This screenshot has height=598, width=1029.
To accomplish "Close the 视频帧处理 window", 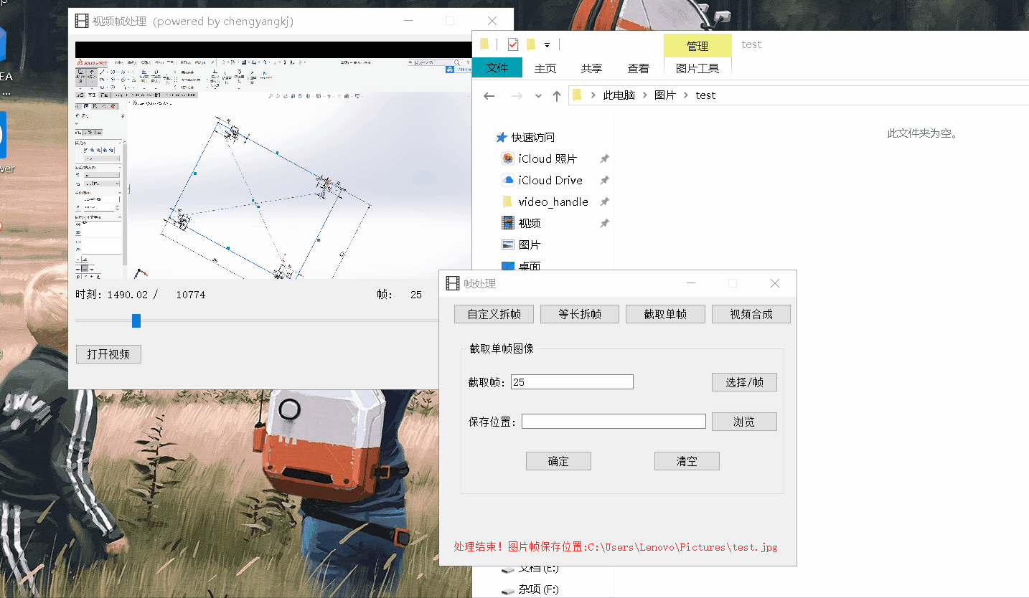I will coord(492,21).
